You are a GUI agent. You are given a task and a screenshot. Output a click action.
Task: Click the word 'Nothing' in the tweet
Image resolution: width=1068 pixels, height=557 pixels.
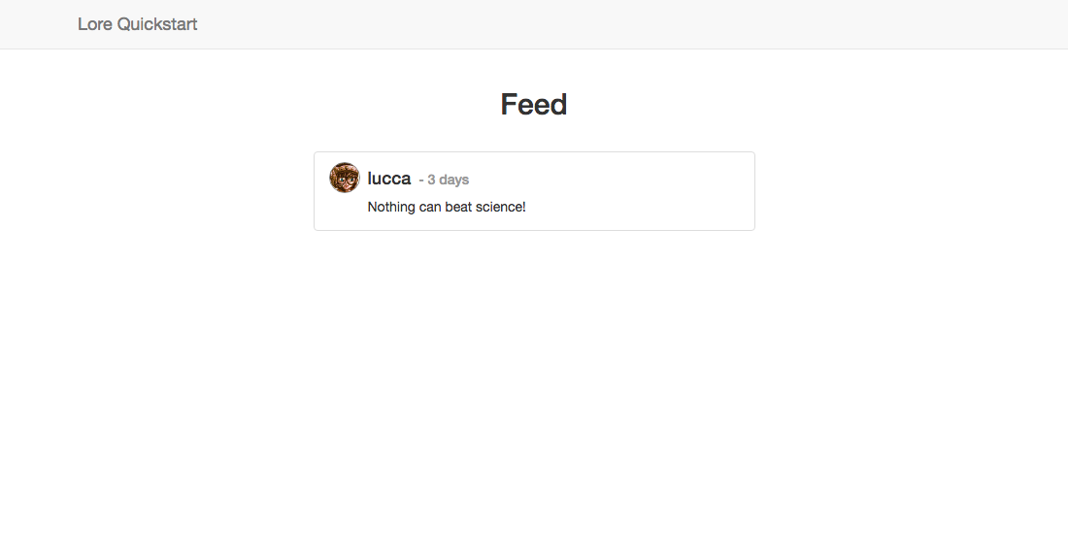(391, 207)
